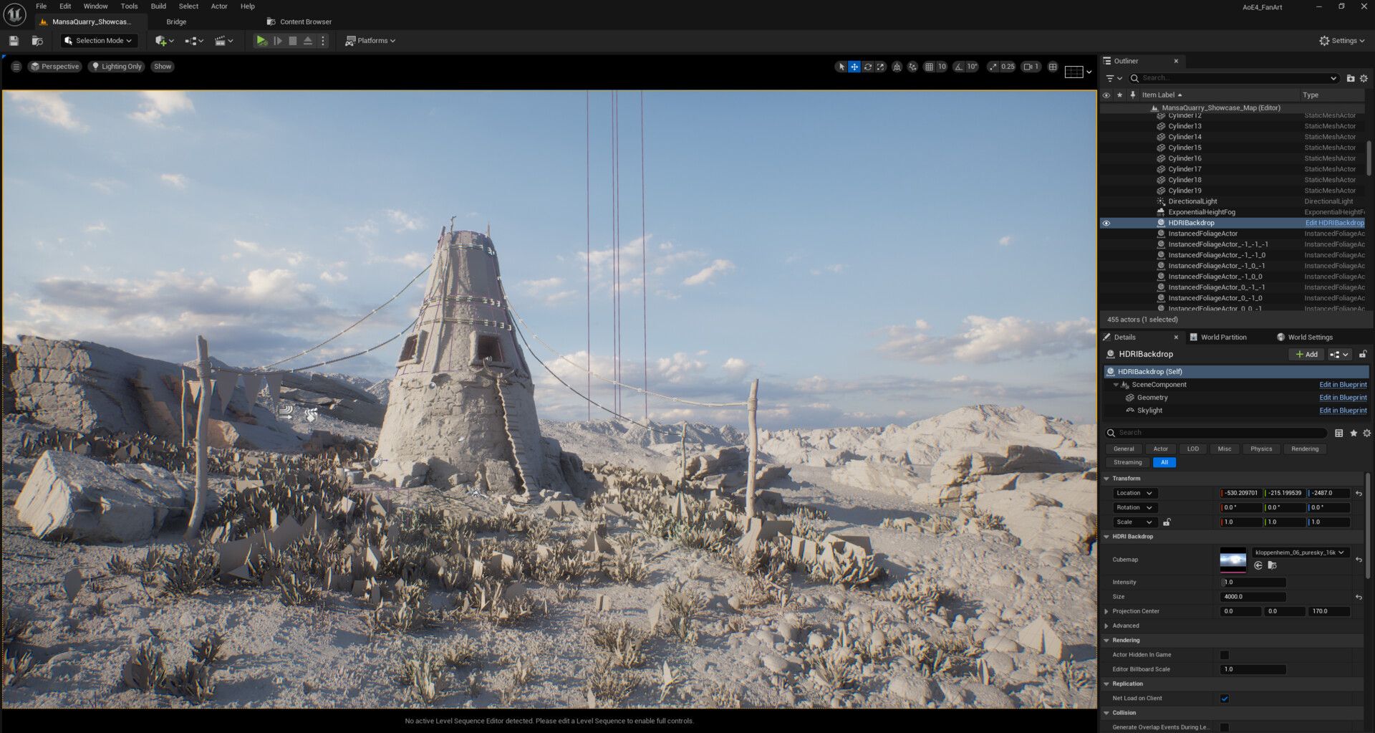Start Play In Editor with the green play button

tap(261, 41)
